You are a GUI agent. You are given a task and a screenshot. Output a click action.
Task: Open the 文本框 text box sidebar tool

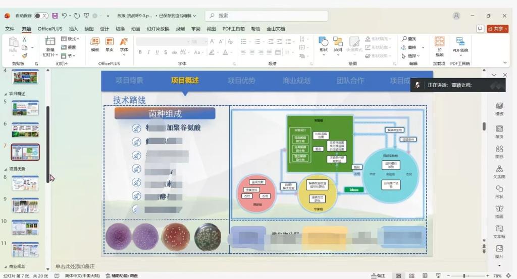[499, 232]
